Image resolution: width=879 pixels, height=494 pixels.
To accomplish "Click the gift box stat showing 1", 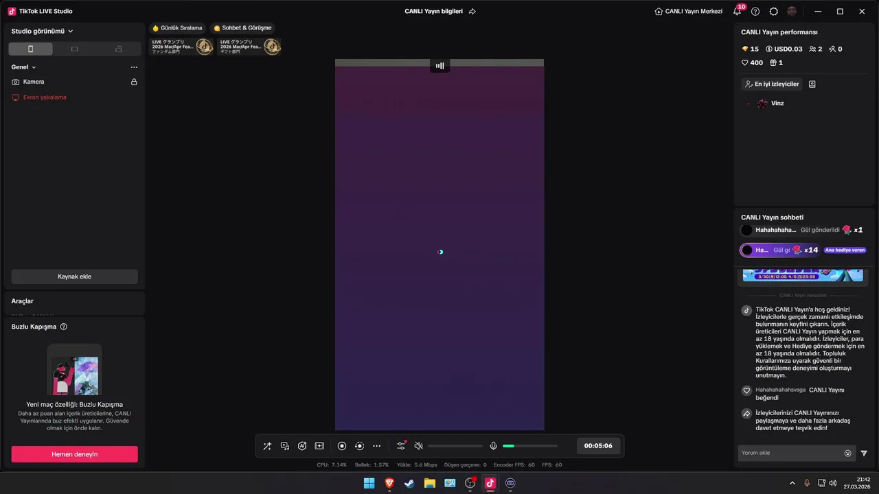I will click(x=776, y=62).
